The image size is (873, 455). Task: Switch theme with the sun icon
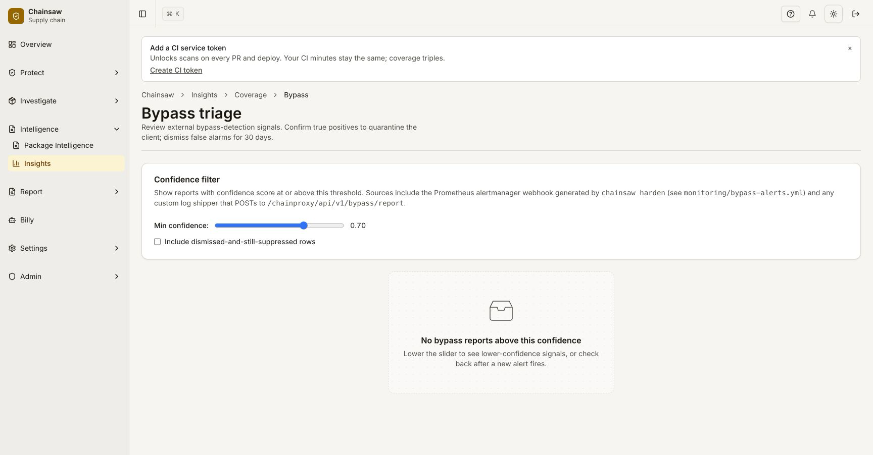[834, 14]
